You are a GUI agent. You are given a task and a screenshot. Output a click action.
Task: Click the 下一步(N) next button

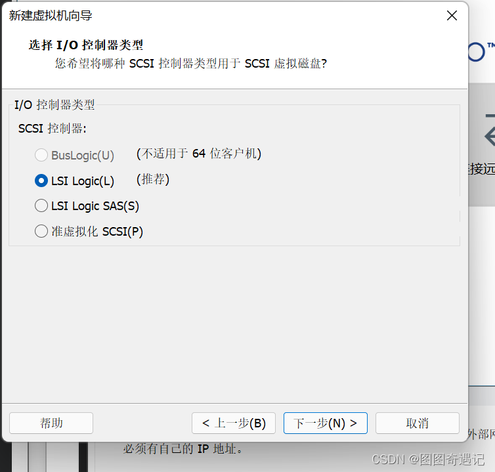tap(326, 423)
